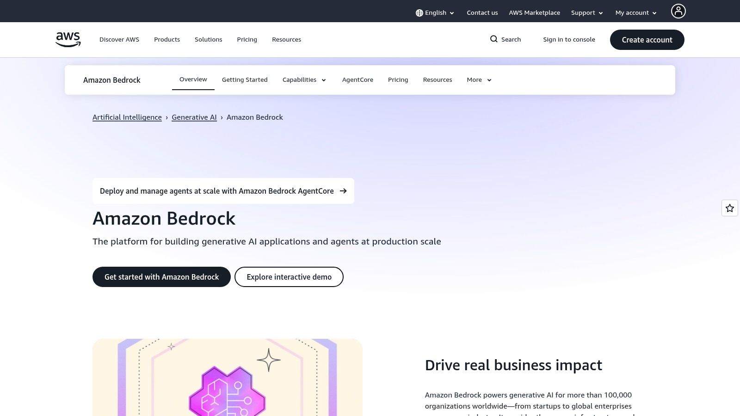Click the AWS logo

click(x=68, y=39)
